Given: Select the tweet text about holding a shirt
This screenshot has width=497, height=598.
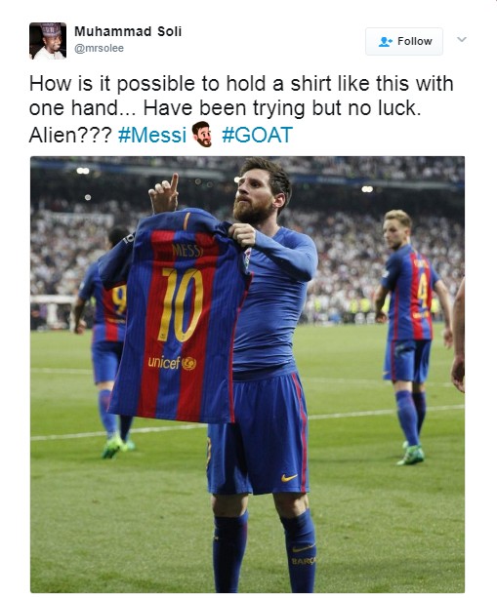Looking at the screenshot, I should (x=241, y=109).
